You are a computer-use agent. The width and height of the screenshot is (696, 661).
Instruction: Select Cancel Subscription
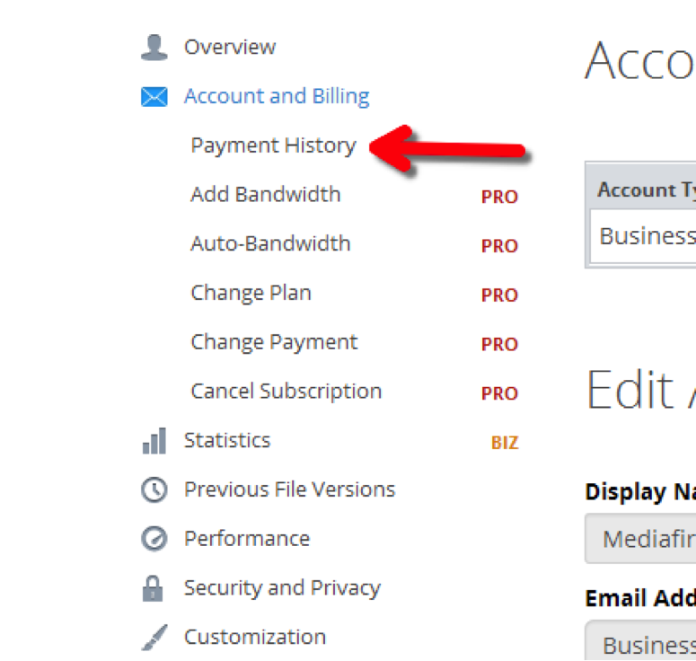pos(286,392)
